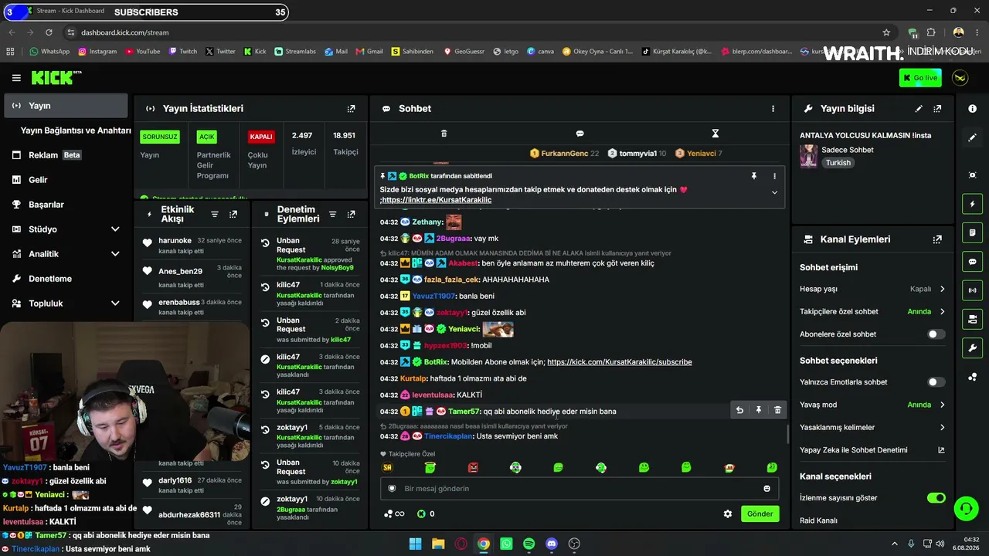Expand the Topluluk submenu chevron
This screenshot has width=989, height=556.
pyautogui.click(x=115, y=303)
